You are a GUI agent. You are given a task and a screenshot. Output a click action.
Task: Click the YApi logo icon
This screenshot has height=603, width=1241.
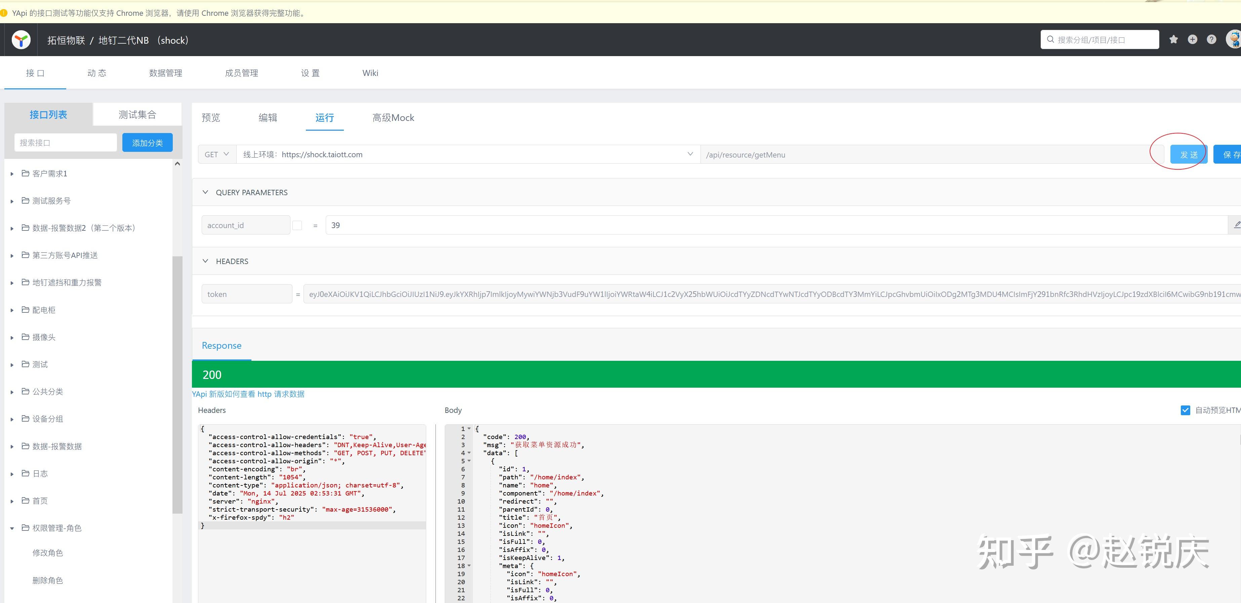click(x=21, y=40)
